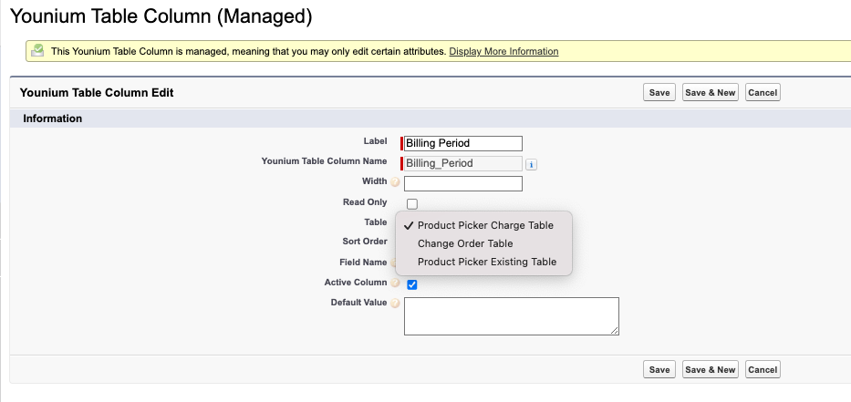Click the help icon next to Default Value

(x=395, y=303)
